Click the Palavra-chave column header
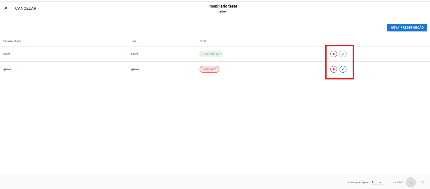 click(x=12, y=41)
